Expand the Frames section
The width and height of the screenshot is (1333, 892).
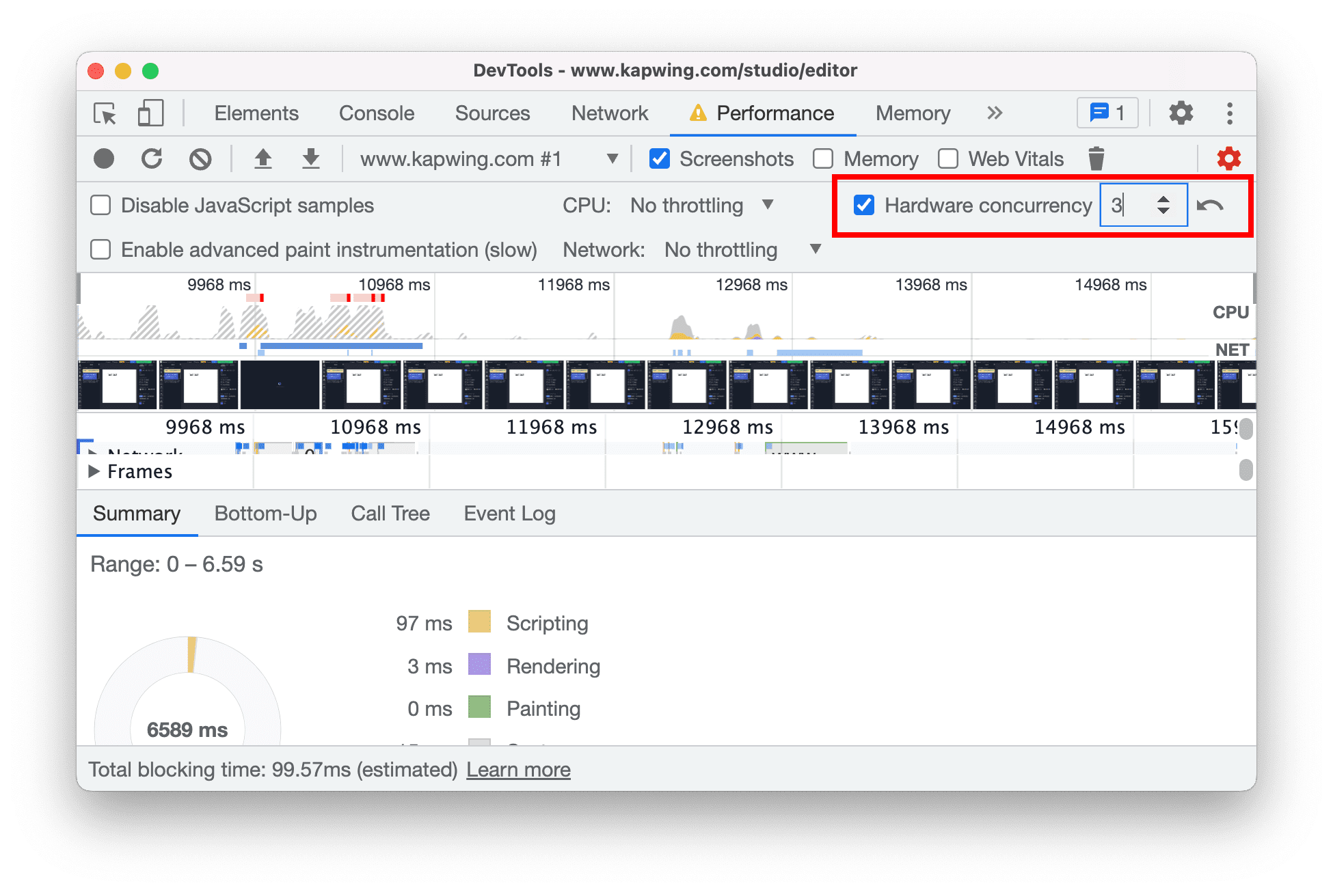100,473
